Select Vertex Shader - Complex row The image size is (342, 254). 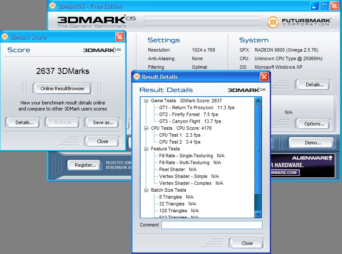point(191,183)
